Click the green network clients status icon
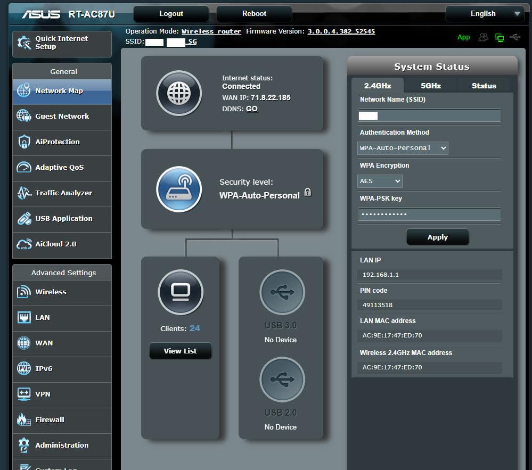Image resolution: width=532 pixels, height=470 pixels. tap(500, 37)
